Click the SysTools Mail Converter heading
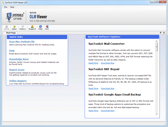This screenshot has height=127, width=168. [x=107, y=44]
